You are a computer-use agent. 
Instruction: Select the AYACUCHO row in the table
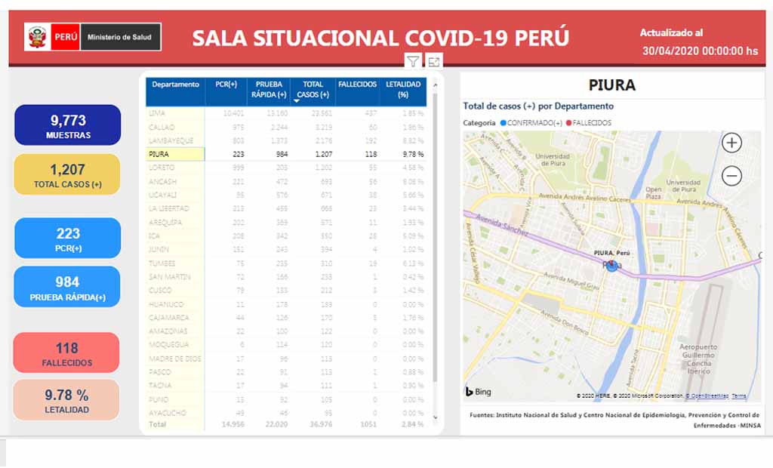(286, 413)
